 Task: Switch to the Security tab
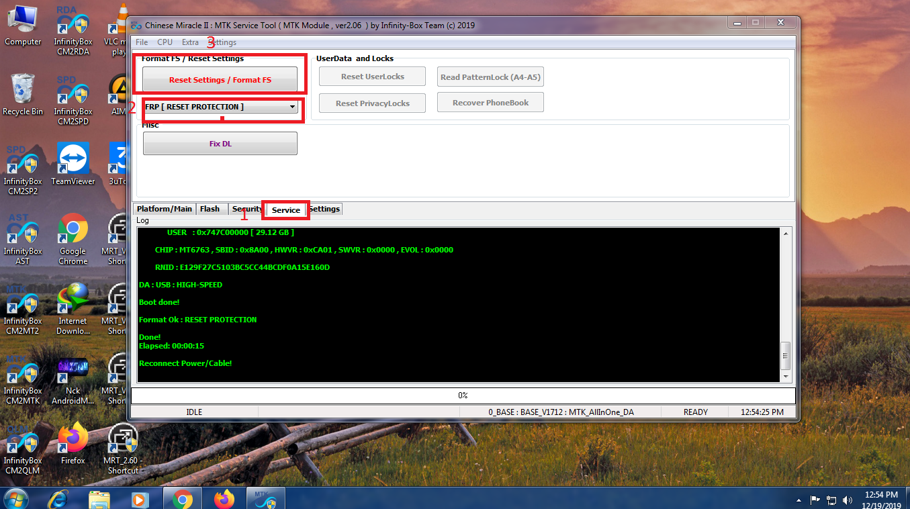(246, 209)
